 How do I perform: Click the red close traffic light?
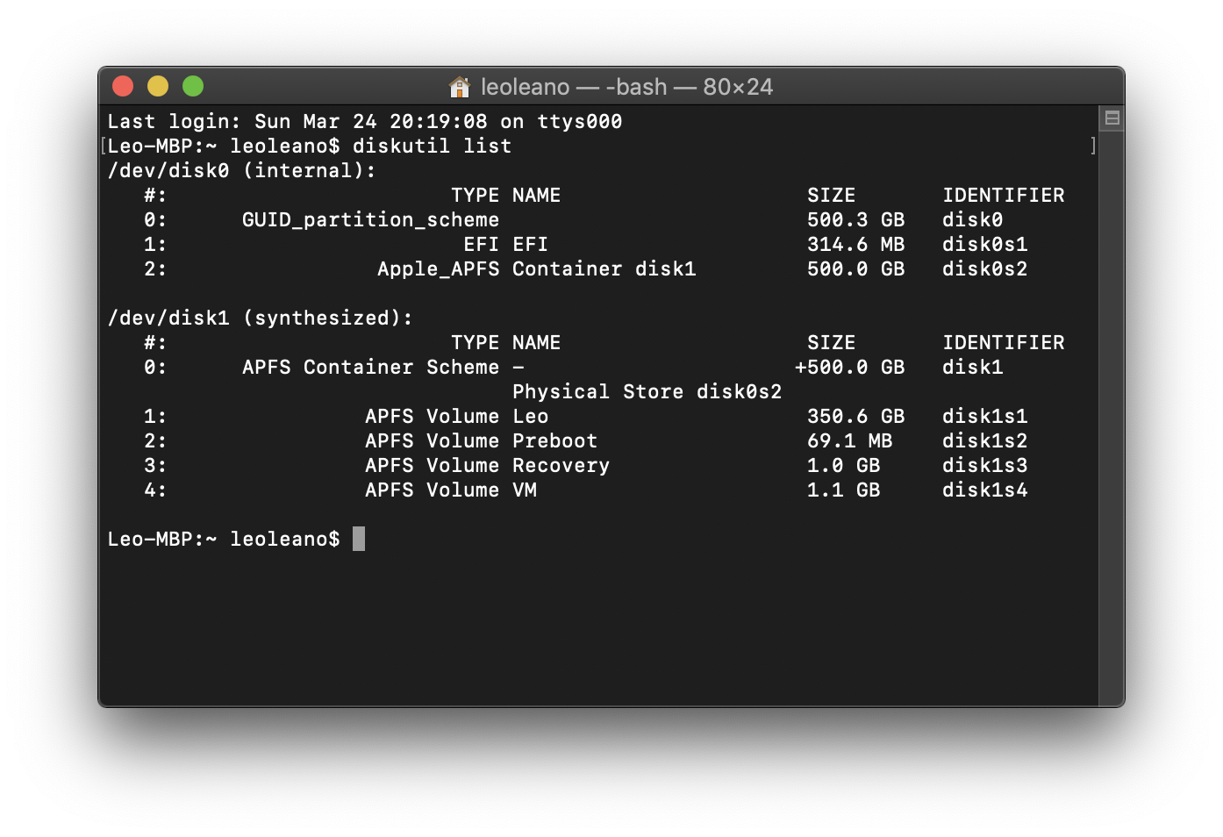point(122,86)
